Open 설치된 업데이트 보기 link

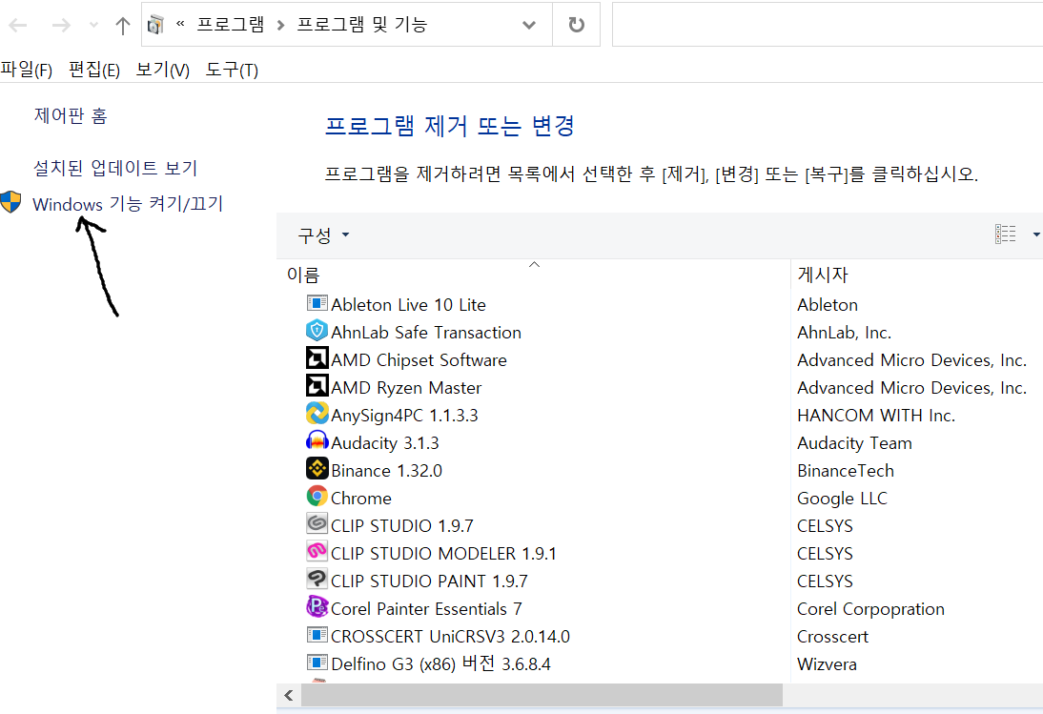tap(115, 168)
